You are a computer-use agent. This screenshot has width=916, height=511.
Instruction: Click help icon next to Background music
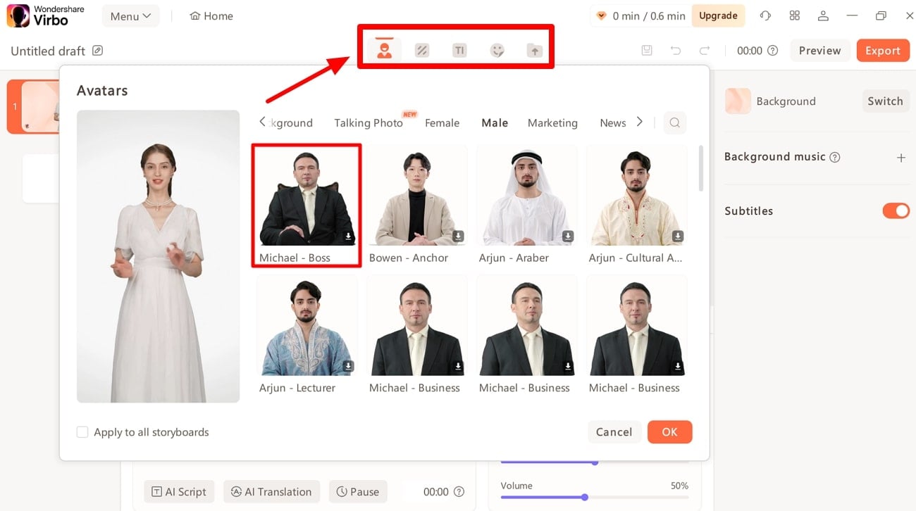pyautogui.click(x=835, y=157)
